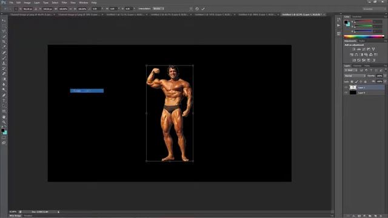Open the Mini Bridge tab
The height and width of the screenshot is (218, 388).
[x=15, y=216]
